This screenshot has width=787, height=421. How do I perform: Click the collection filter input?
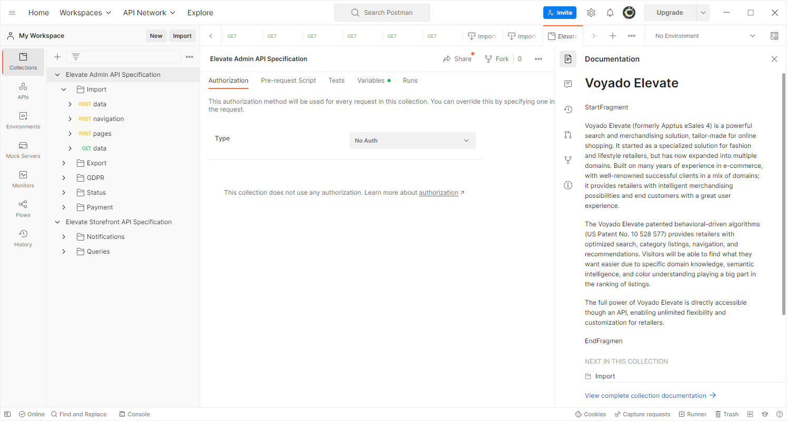(x=123, y=57)
